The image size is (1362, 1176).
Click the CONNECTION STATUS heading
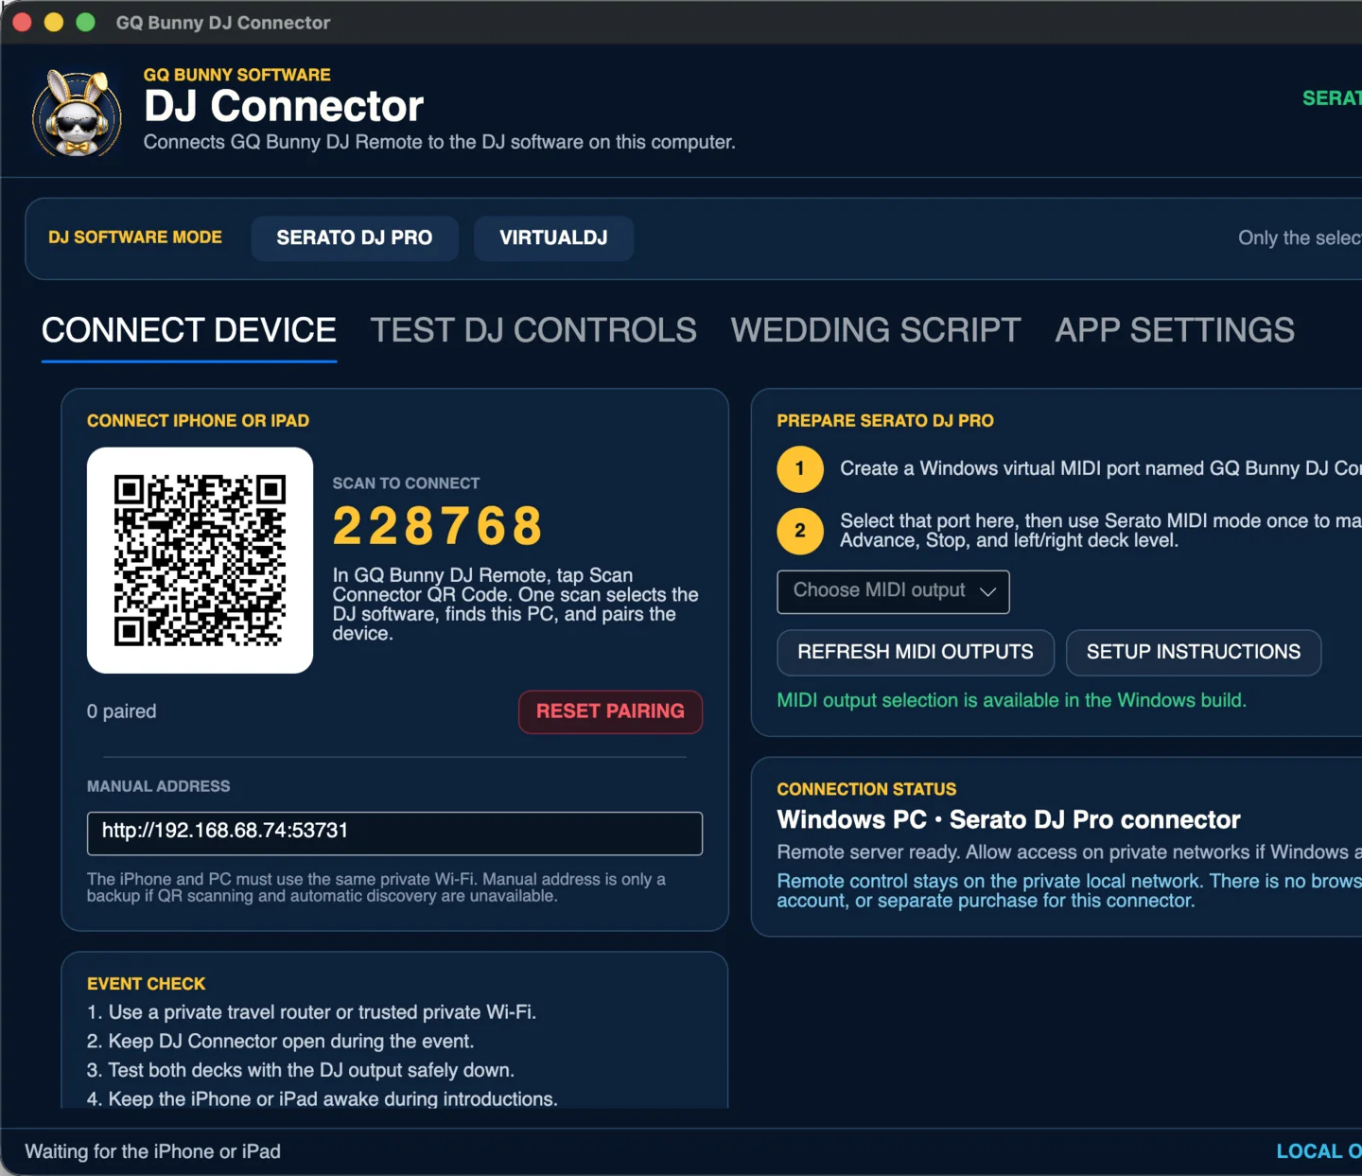tap(866, 789)
